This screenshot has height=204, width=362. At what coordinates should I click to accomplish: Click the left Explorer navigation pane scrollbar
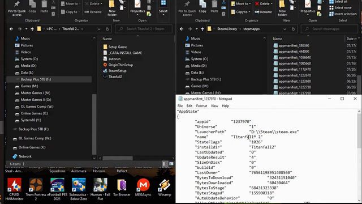(x=94, y=124)
